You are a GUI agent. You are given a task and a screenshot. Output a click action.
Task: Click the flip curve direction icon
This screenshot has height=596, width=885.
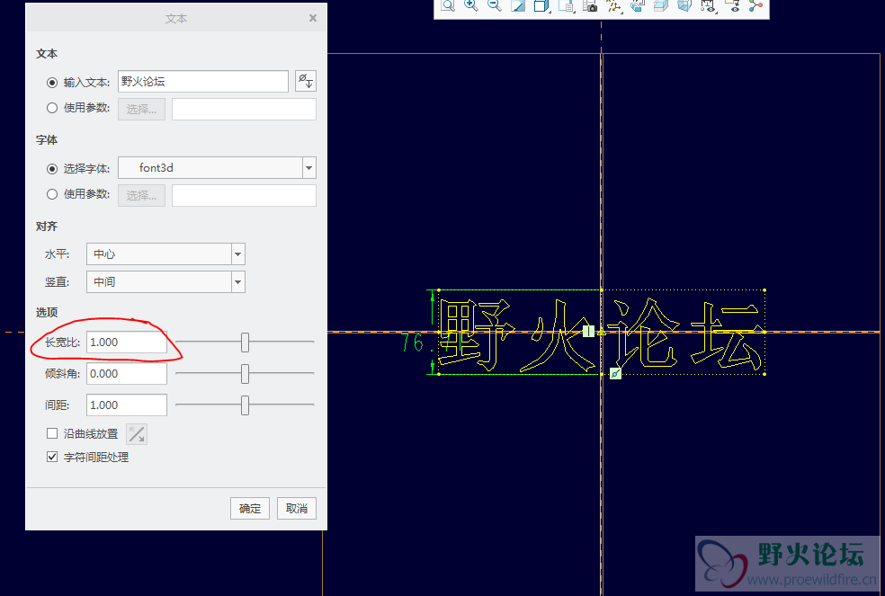[137, 434]
